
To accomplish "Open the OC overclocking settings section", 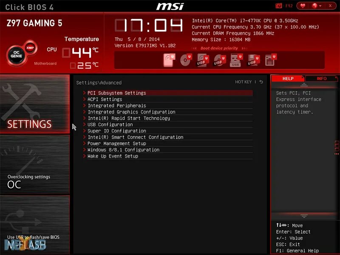I will point(35,164).
